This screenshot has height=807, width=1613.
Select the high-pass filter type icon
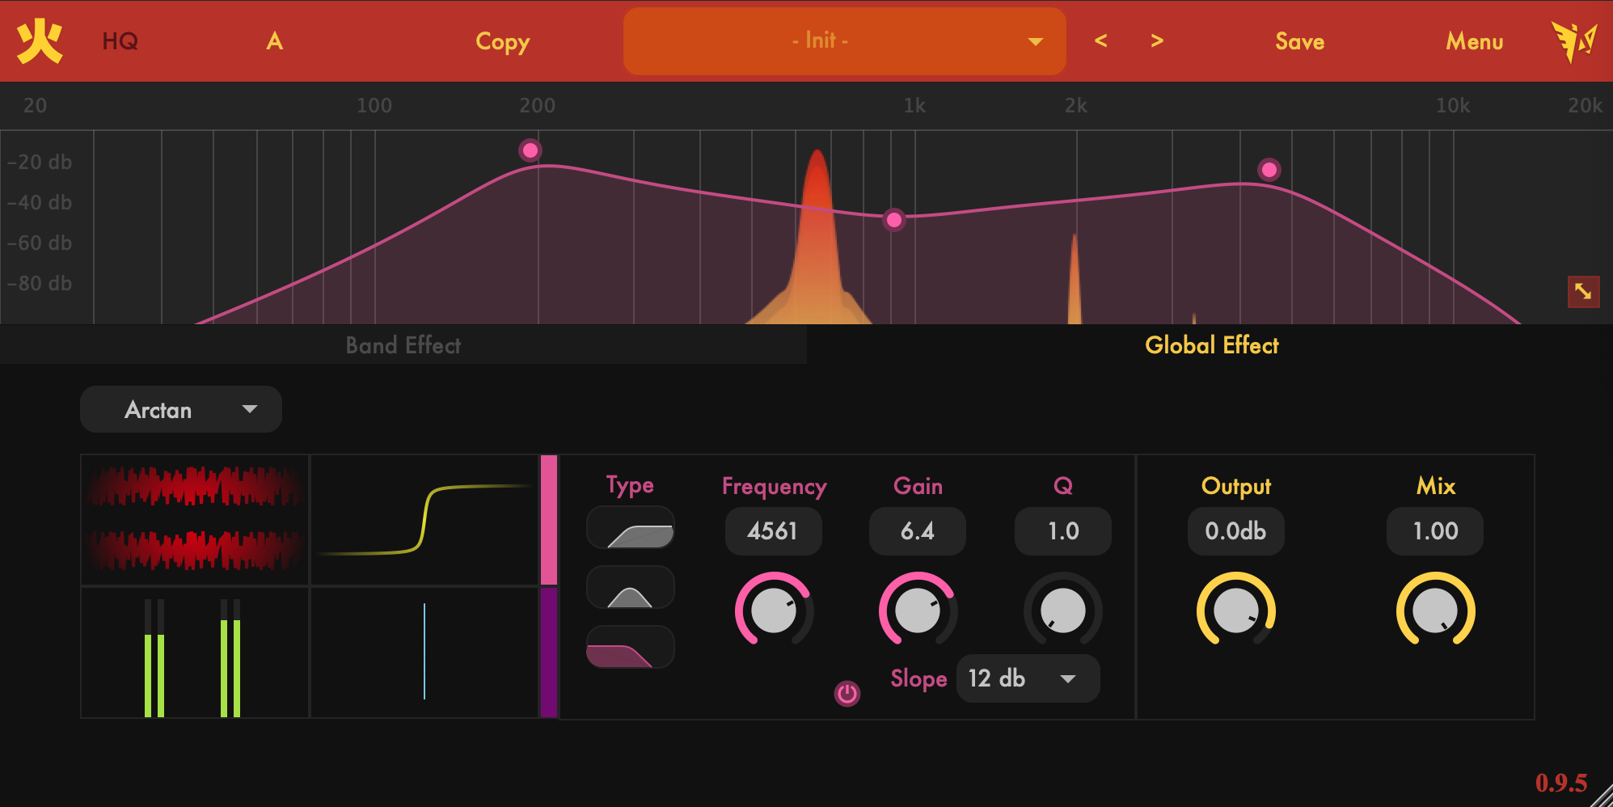point(631,528)
